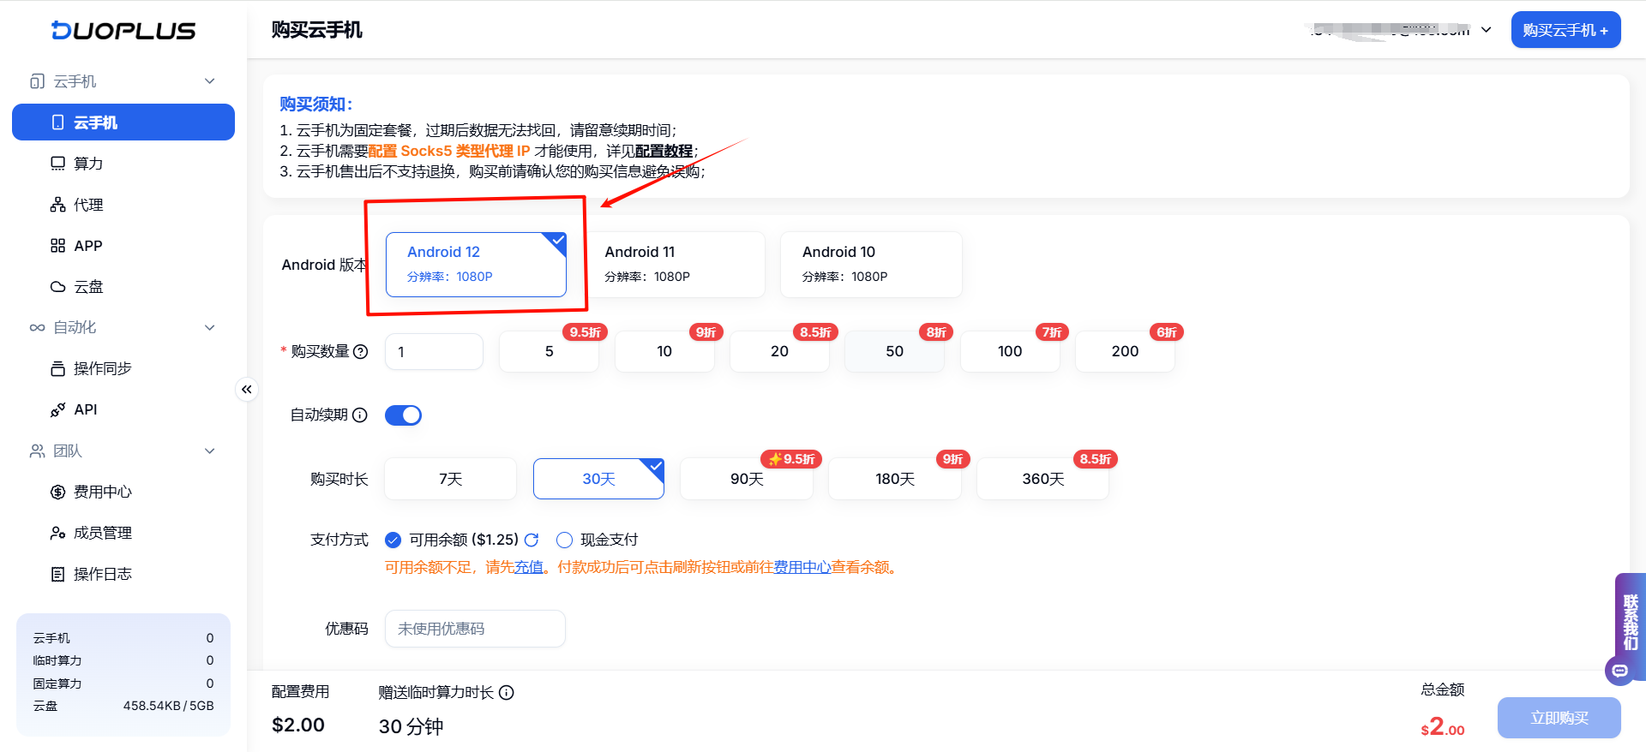Open 配置 Socks5 类型代理 IP link

coord(449,151)
